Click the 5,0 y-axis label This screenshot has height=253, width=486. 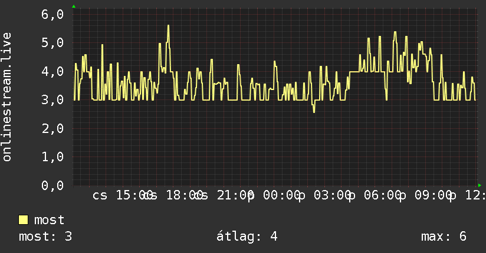click(x=52, y=43)
